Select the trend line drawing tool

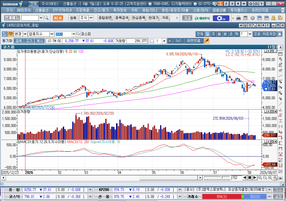(x=280, y=76)
